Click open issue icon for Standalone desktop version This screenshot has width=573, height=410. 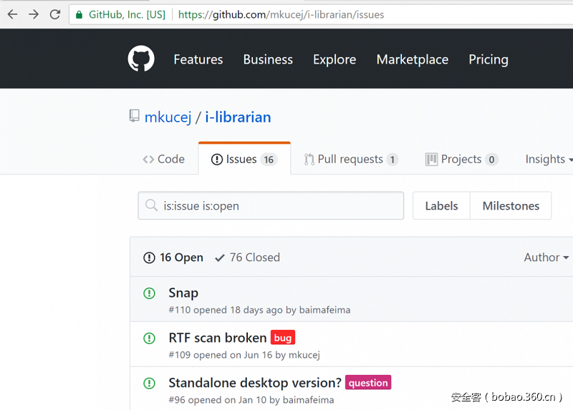pos(149,384)
